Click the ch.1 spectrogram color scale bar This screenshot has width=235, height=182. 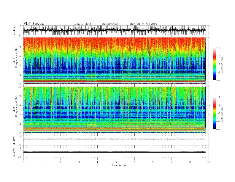pyautogui.click(x=215, y=64)
